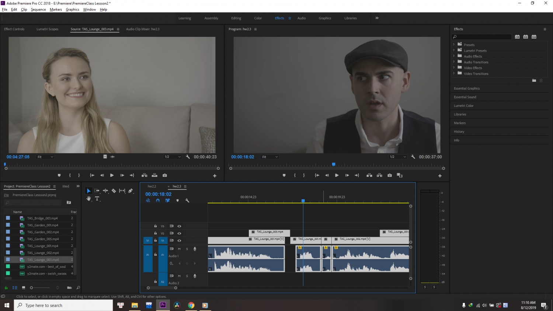Screen dimensions: 553x311
Task: Click Overwrite button in Source monitor
Action: pyautogui.click(x=154, y=175)
